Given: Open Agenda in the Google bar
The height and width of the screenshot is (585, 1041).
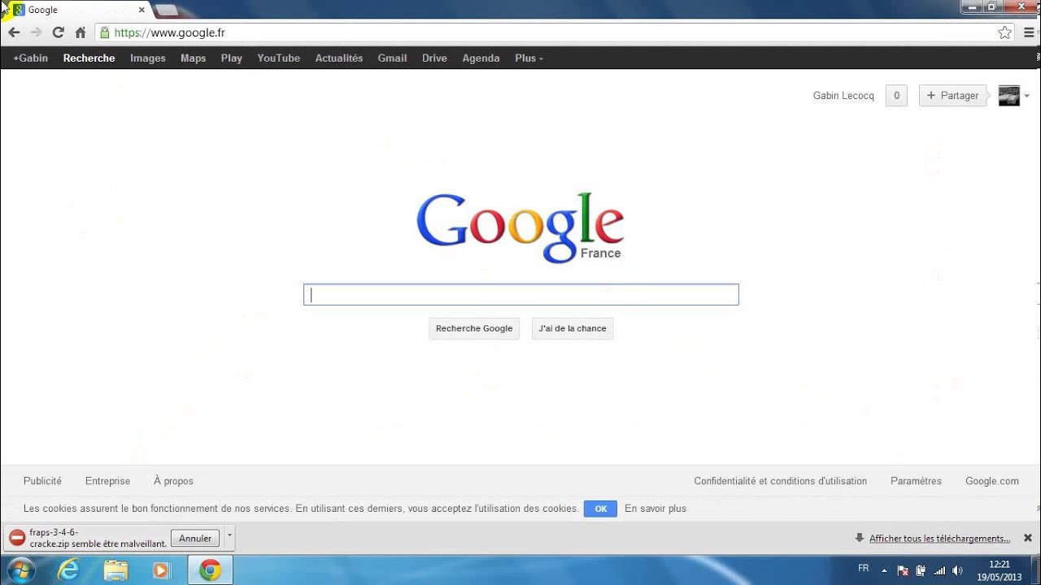Looking at the screenshot, I should coord(481,58).
